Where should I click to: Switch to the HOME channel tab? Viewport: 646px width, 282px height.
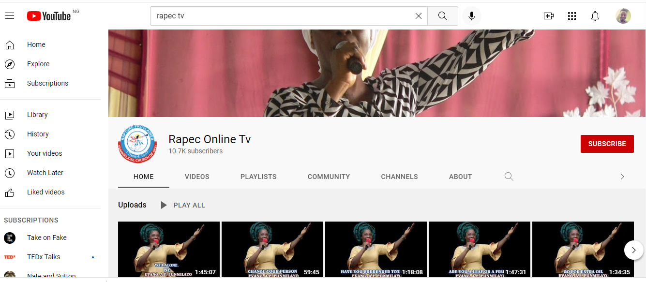click(144, 177)
